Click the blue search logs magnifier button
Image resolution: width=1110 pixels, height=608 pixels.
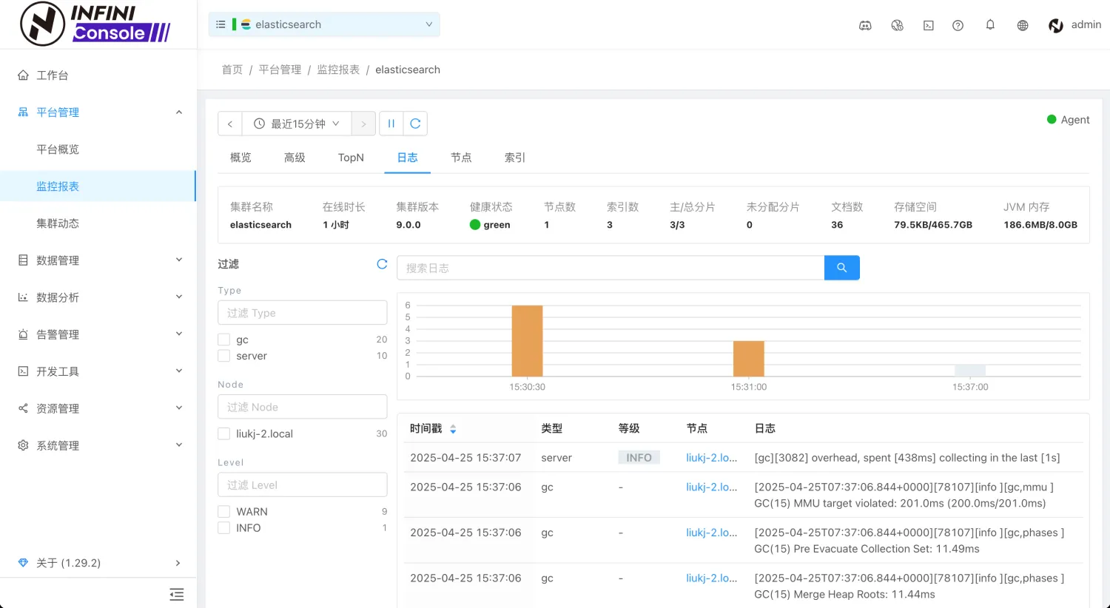click(x=841, y=268)
